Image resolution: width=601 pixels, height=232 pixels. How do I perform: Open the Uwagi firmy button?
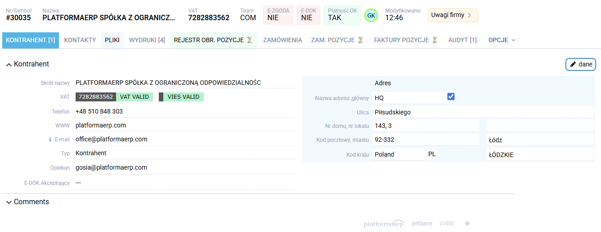[453, 15]
